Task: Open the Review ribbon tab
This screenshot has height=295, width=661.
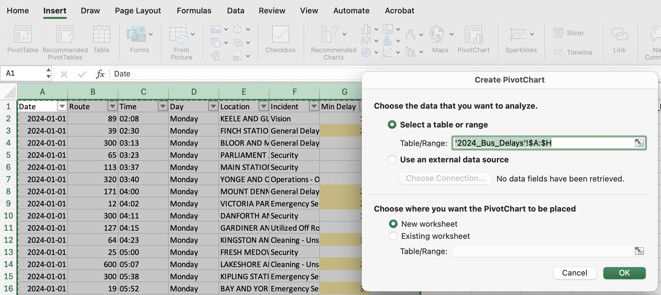Action: tap(272, 10)
